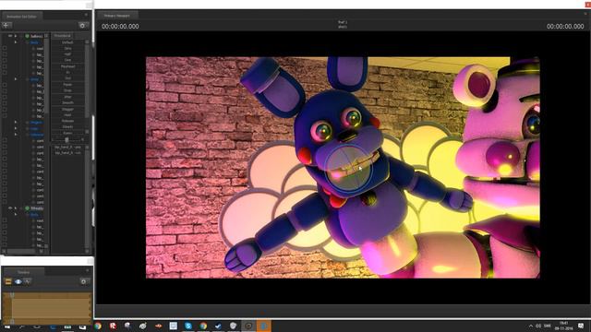Close the Animation Set Editor panel
Image resolution: width=591 pixels, height=332 pixels.
[86, 15]
